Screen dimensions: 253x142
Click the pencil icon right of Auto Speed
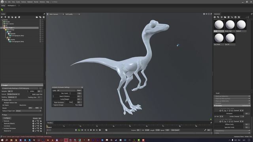pyautogui.click(x=205, y=130)
